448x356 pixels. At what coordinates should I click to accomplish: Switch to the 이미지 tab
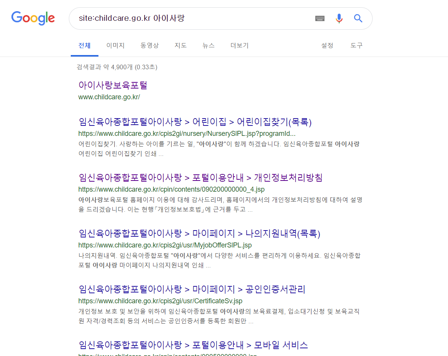(x=115, y=45)
